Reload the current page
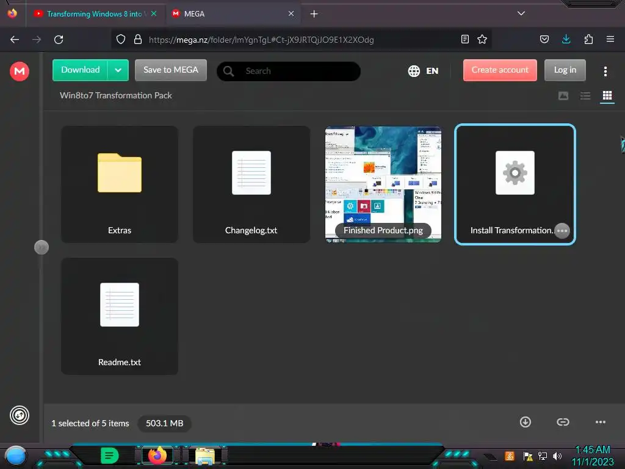 tap(59, 40)
